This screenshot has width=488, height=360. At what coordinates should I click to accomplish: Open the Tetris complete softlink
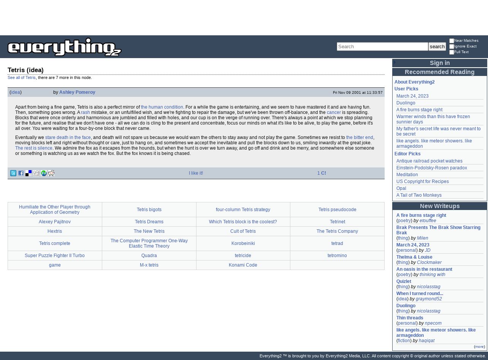point(55,243)
